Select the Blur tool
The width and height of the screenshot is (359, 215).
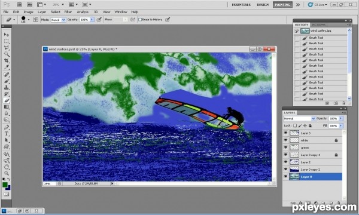click(x=7, y=113)
